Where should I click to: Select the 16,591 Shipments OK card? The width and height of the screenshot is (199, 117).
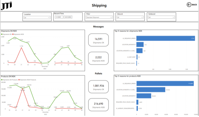point(98,40)
